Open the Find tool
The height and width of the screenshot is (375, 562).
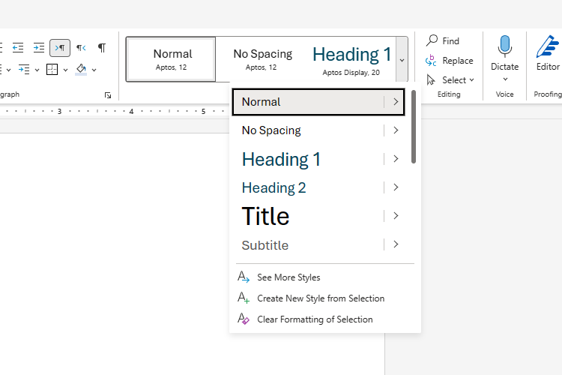coord(443,41)
